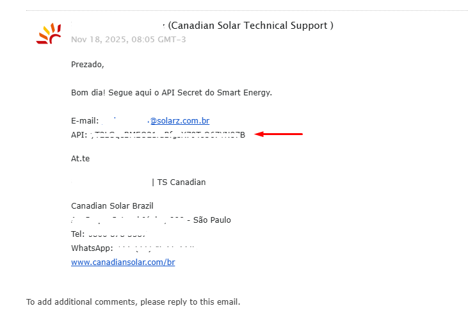This screenshot has width=468, height=322.
Task: Click the "São Paulo" address line
Action: (x=212, y=220)
